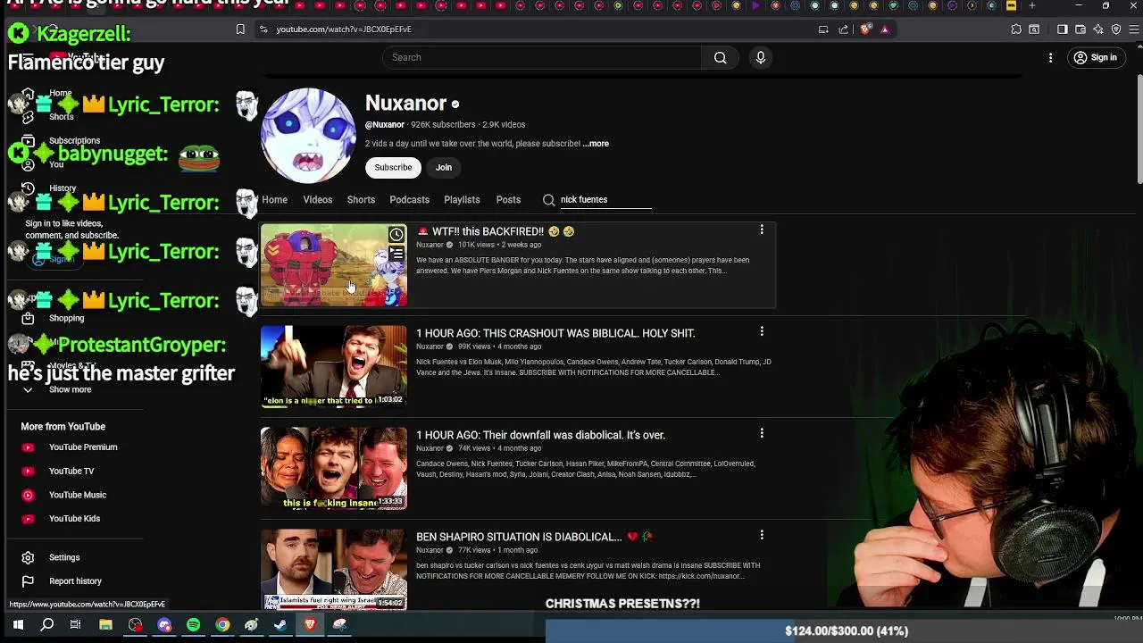Screen dimensions: 1143x643
Task: Open Brave Wallet icon in toolbar
Action: (x=1080, y=29)
